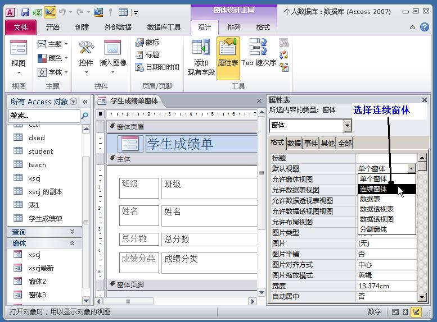
Task: Select the 学生成绩单 table in navigation pane
Action: [46, 219]
